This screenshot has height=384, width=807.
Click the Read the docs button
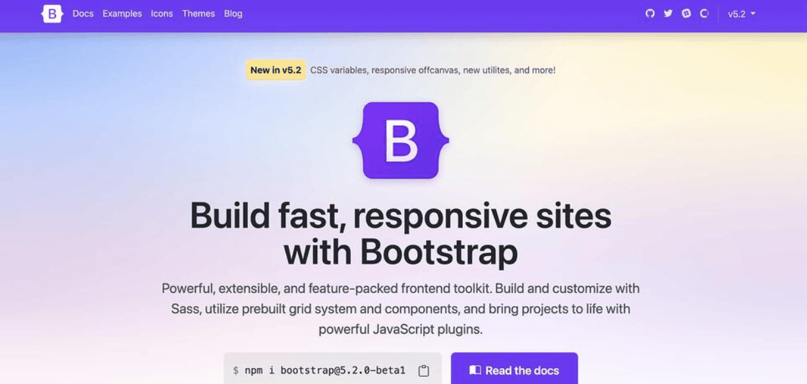(514, 369)
